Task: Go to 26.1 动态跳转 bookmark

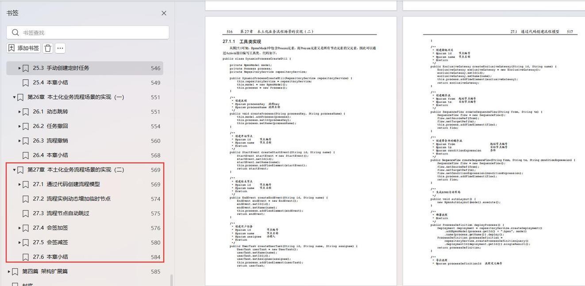Action: coord(50,112)
